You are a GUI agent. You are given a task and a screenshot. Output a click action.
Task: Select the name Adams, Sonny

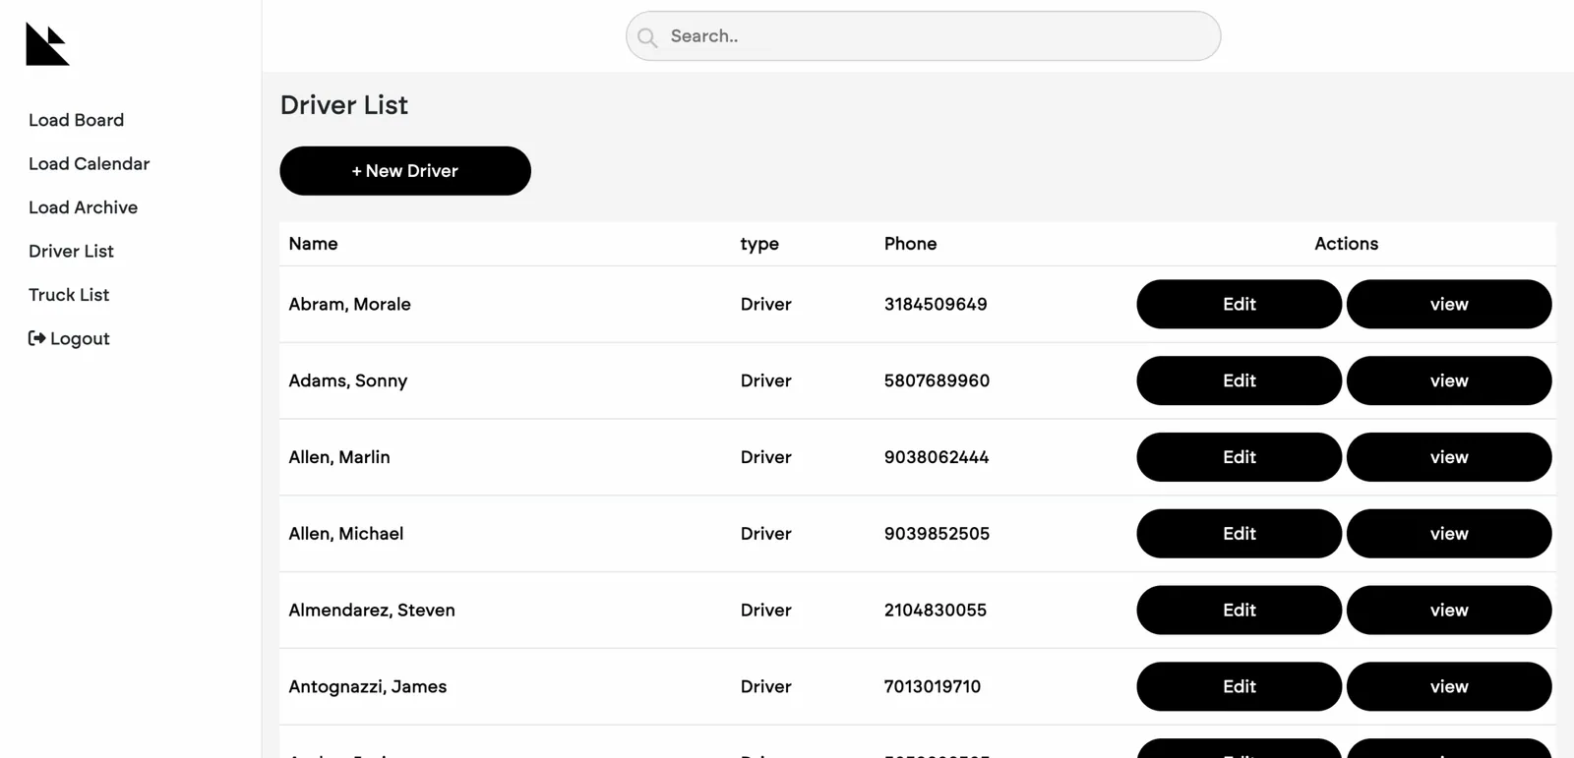347,381
